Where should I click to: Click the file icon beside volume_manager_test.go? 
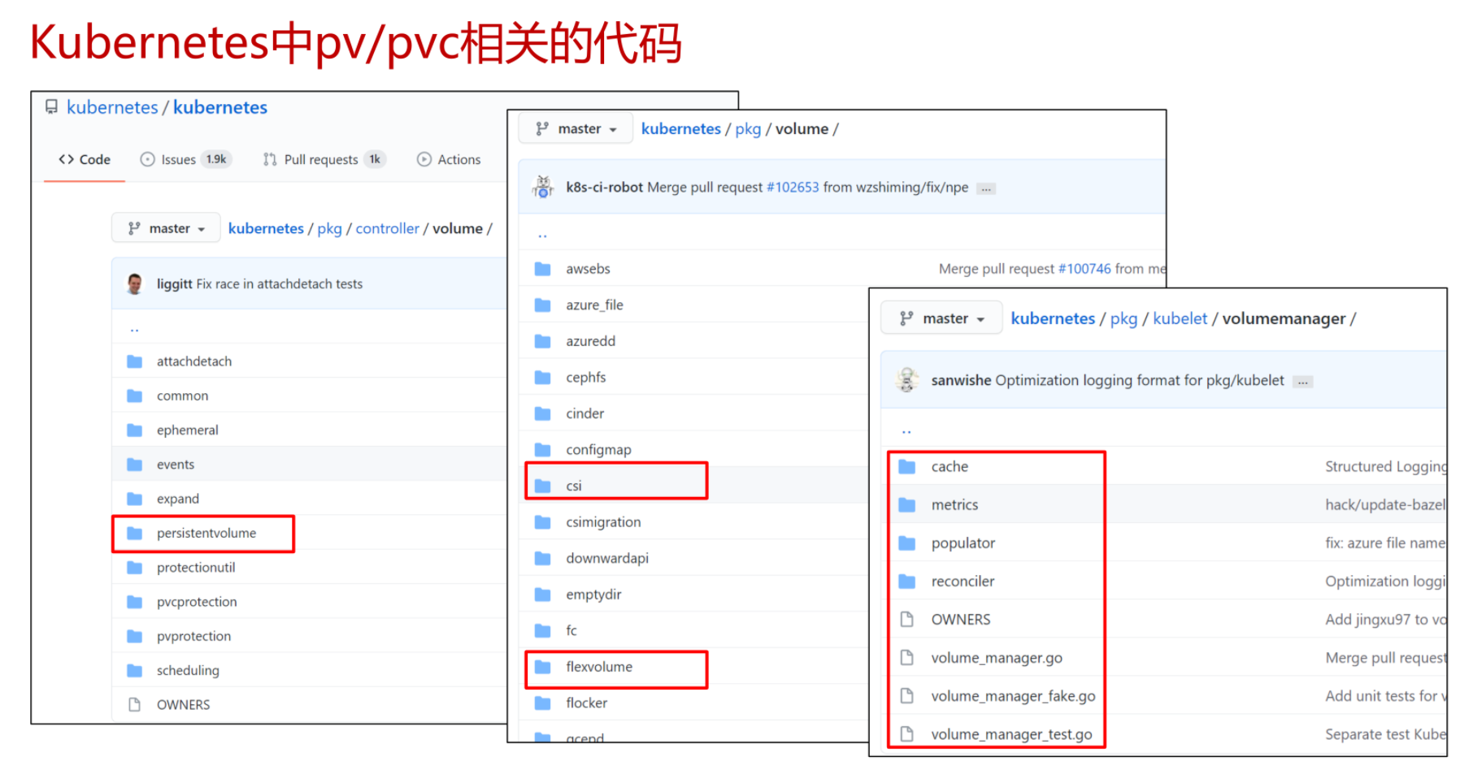pos(907,734)
